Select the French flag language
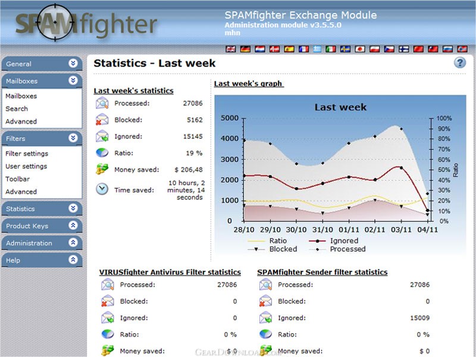 coord(303,49)
